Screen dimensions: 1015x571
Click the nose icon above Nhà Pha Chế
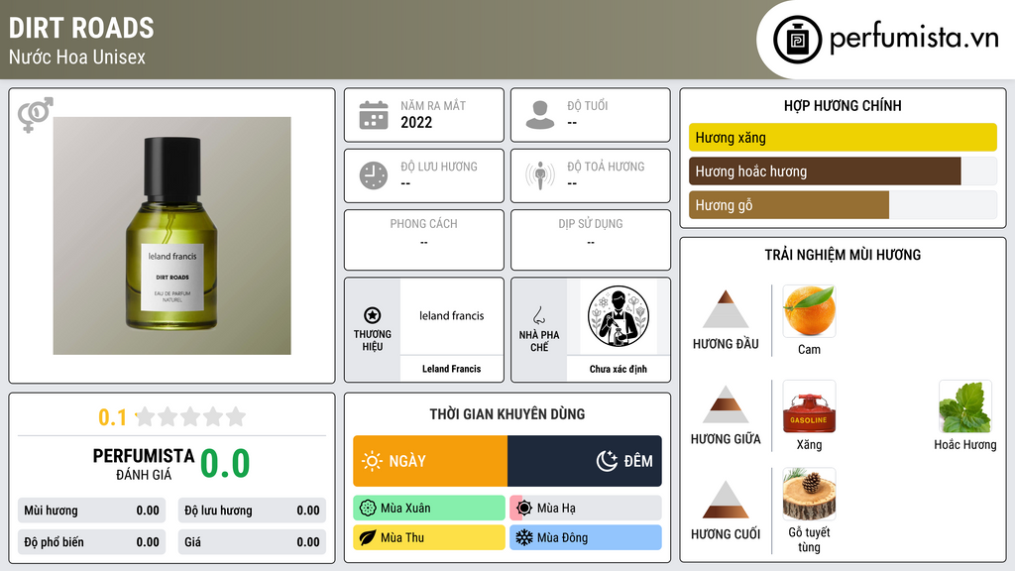538,315
